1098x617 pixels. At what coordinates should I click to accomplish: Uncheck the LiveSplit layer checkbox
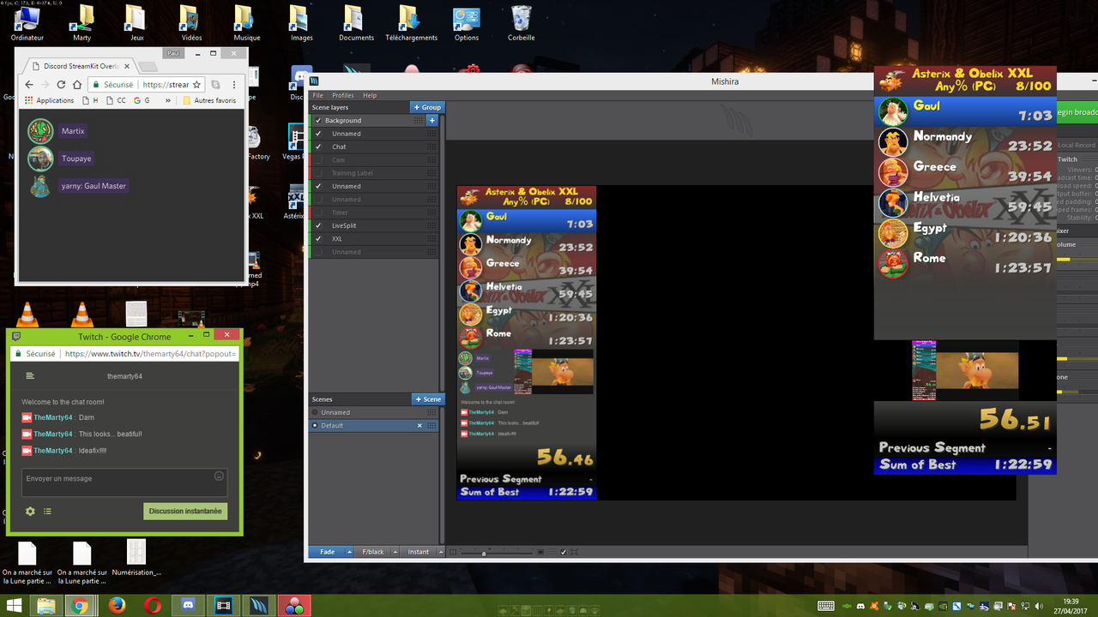[318, 225]
